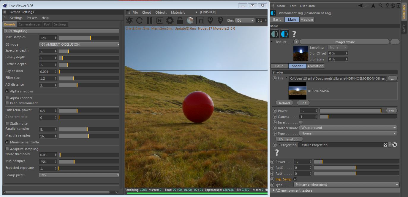Pause the Live Viewer render
Image resolution: width=408 pixels, height=197 pixels.
[150, 20]
